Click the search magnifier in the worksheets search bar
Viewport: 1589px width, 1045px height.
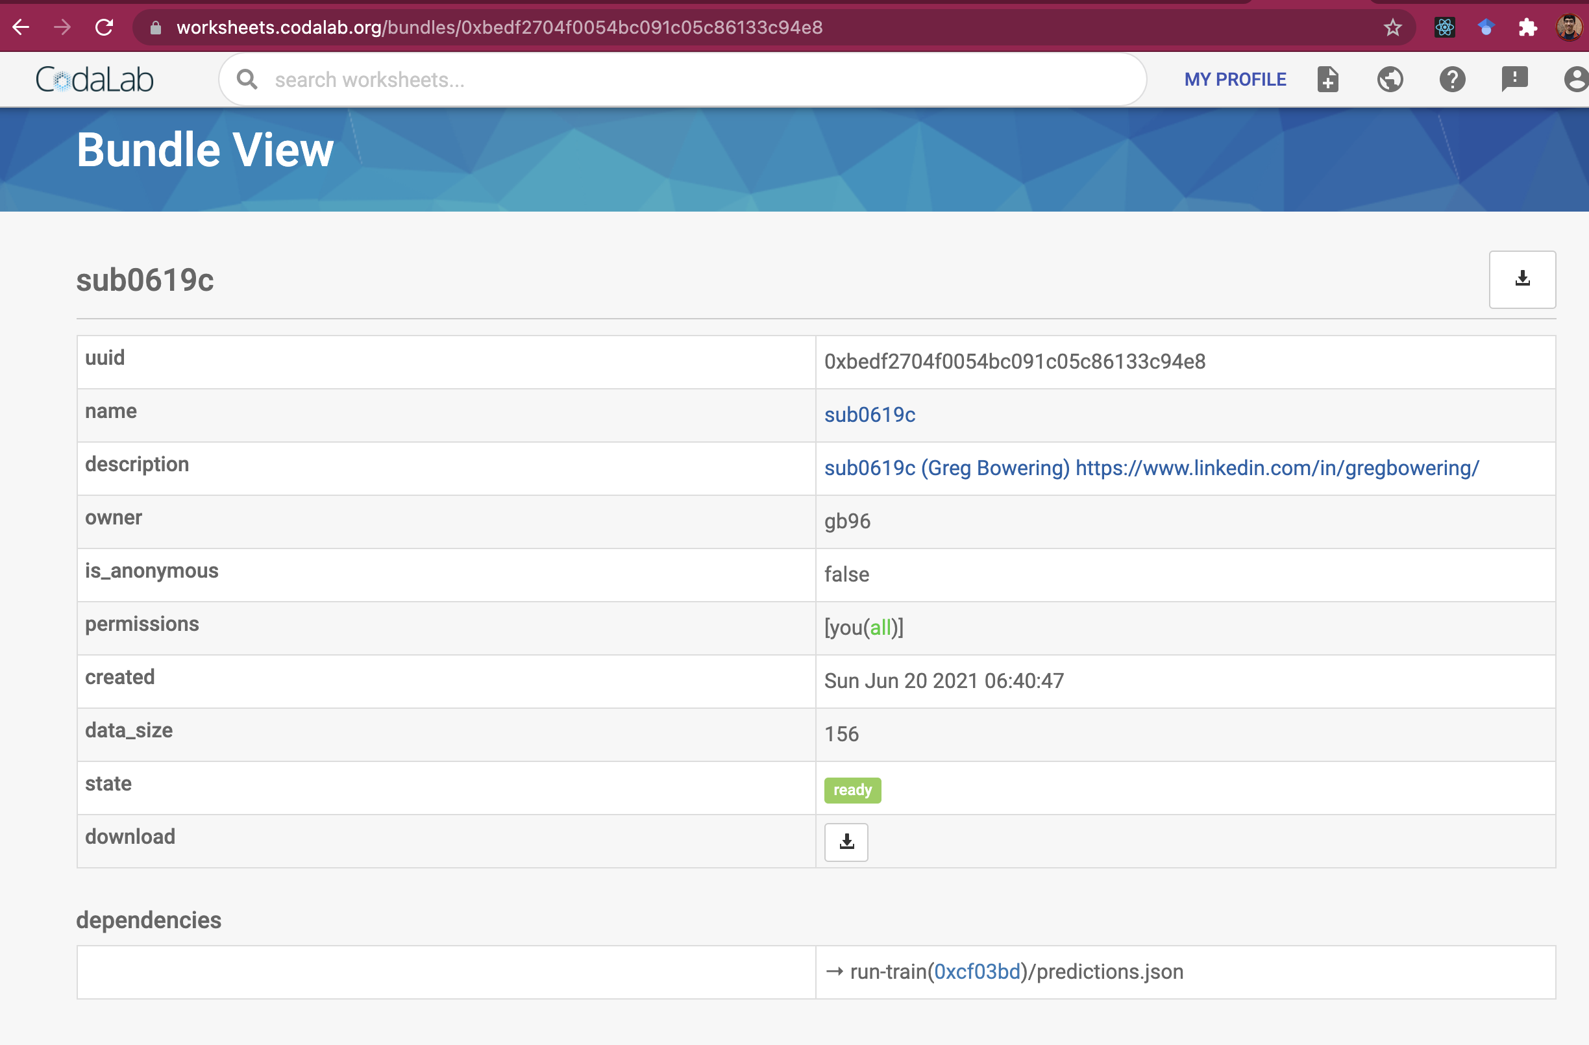click(247, 79)
